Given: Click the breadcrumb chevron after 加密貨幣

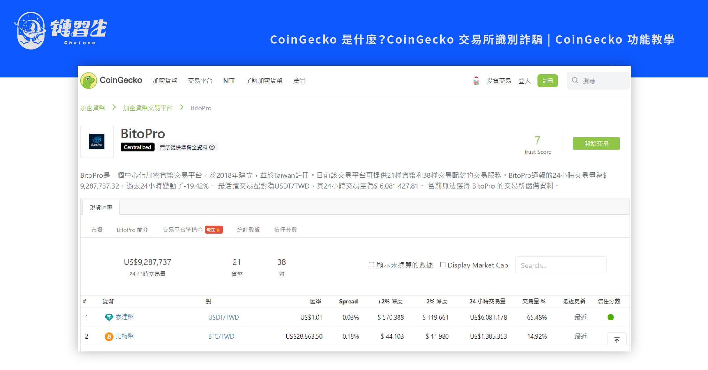Looking at the screenshot, I should click(x=114, y=108).
